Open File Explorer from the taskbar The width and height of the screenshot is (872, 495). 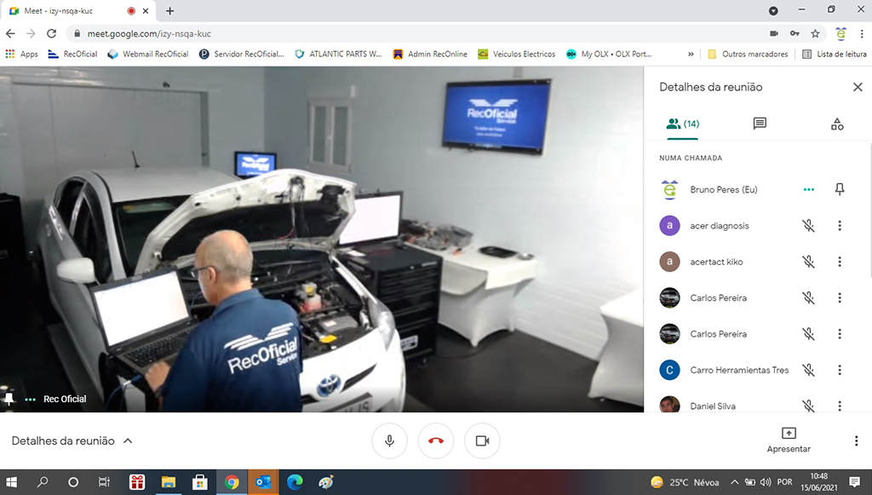[169, 482]
